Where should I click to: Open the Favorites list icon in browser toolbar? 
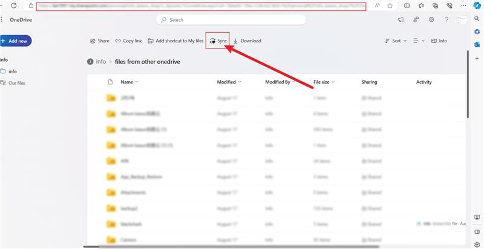421,5
